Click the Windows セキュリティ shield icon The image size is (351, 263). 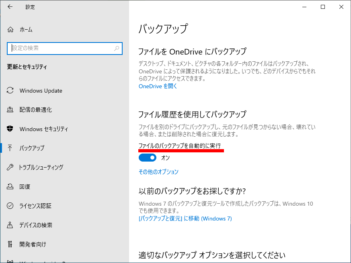coord(10,129)
